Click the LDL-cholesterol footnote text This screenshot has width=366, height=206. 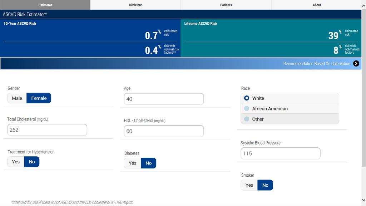[72, 202]
